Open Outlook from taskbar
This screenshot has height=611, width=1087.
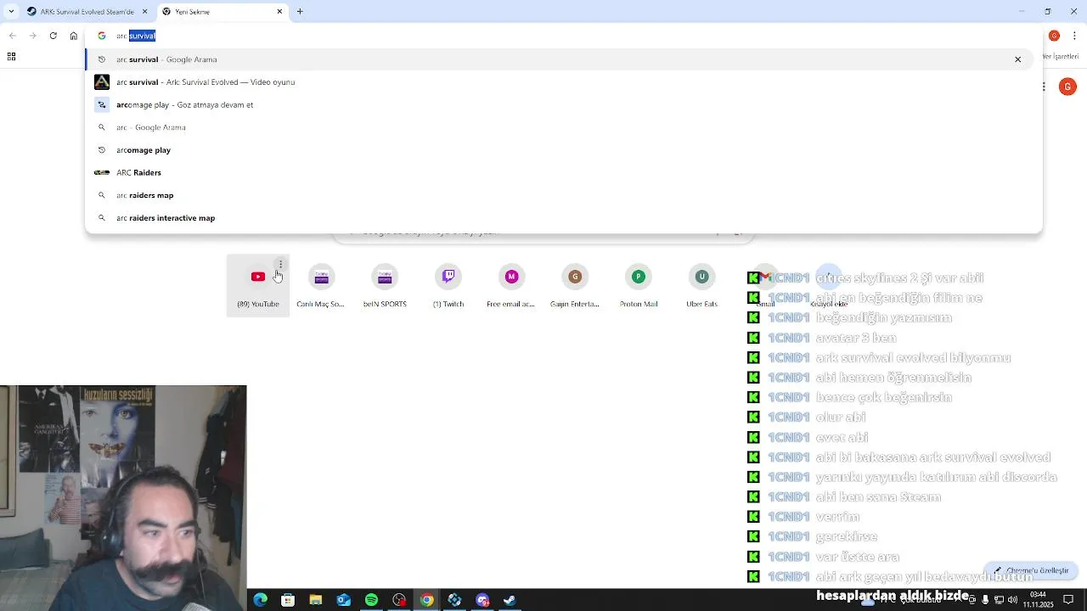pos(343,600)
